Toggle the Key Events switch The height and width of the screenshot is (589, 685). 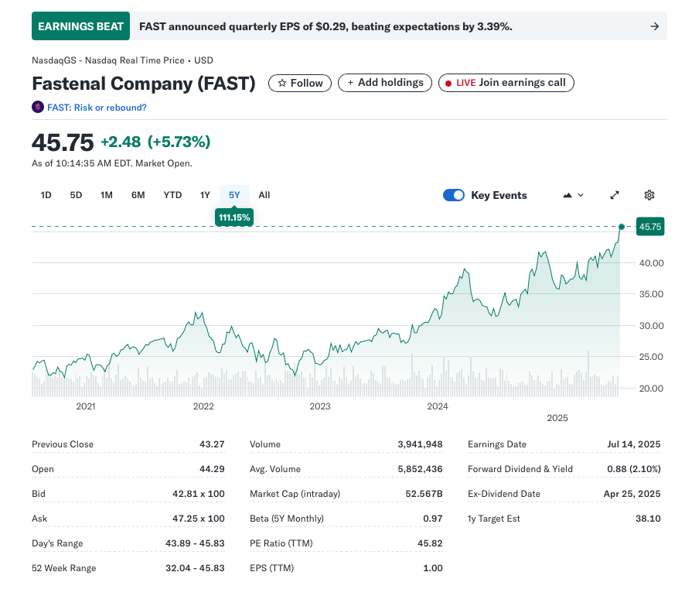(x=454, y=195)
